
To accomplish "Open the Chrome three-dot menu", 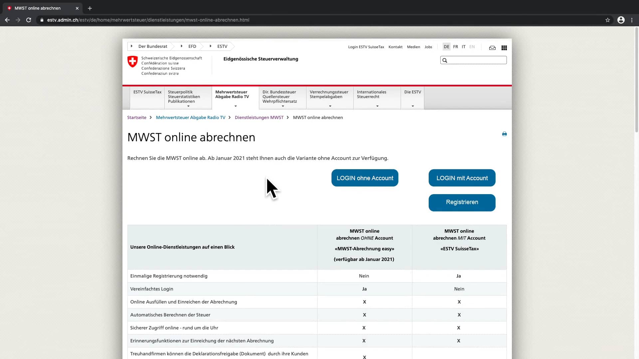I will point(632,20).
